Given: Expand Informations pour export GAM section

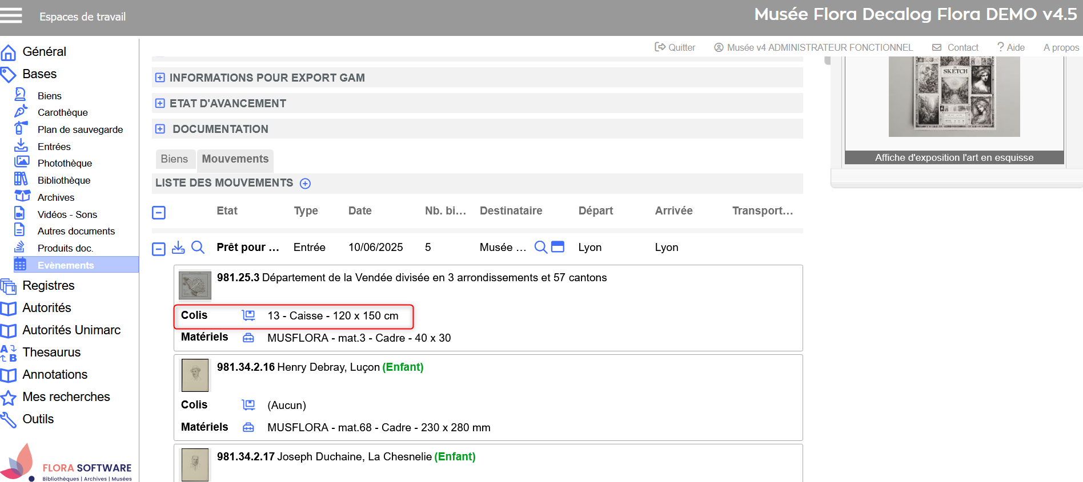Looking at the screenshot, I should click(x=161, y=78).
